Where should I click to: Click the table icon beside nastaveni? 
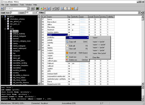coord(11,56)
